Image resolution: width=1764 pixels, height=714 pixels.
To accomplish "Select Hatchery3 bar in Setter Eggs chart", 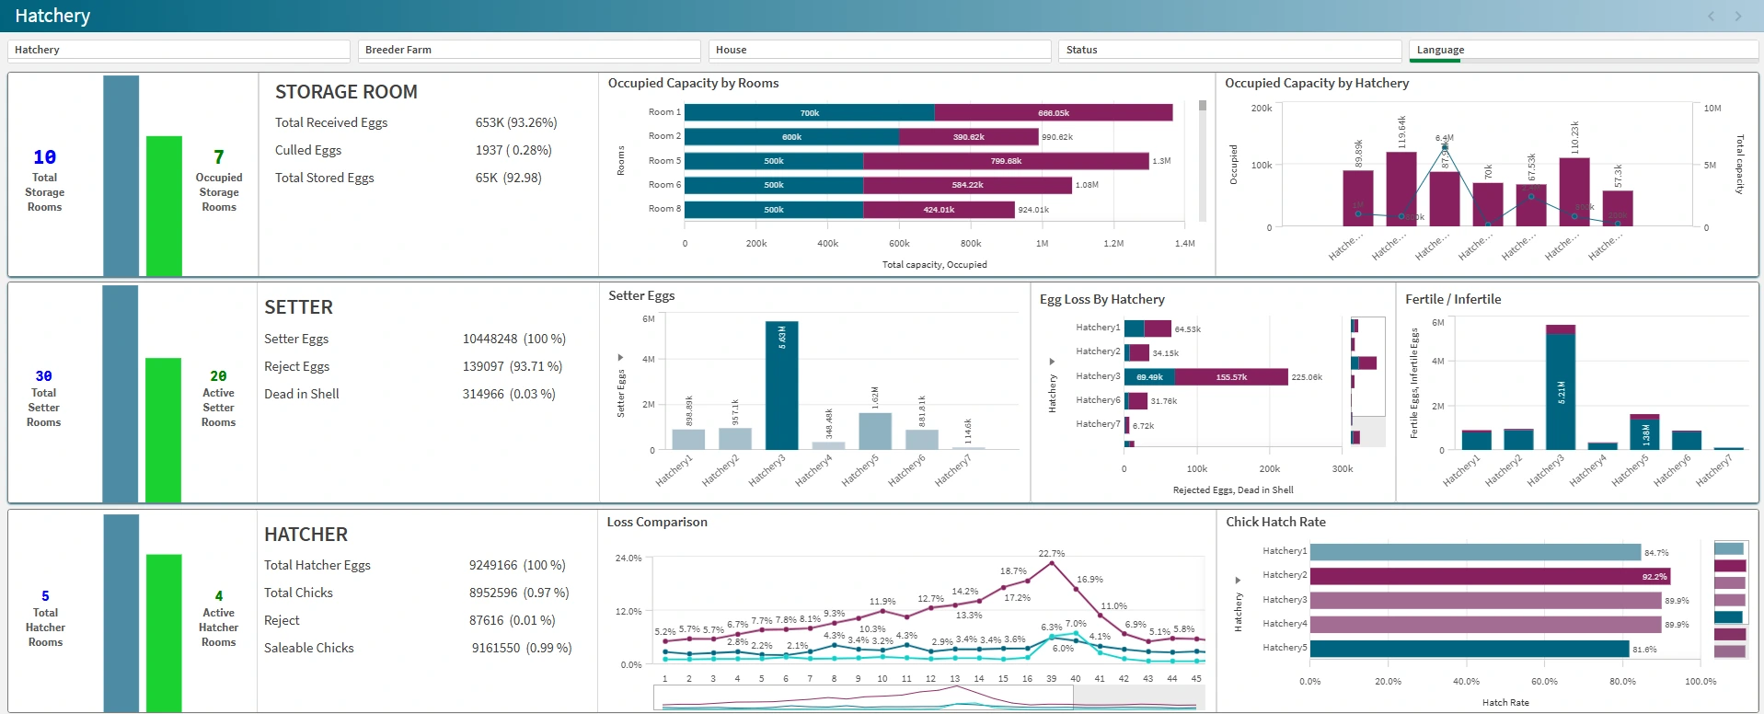I will [x=782, y=386].
